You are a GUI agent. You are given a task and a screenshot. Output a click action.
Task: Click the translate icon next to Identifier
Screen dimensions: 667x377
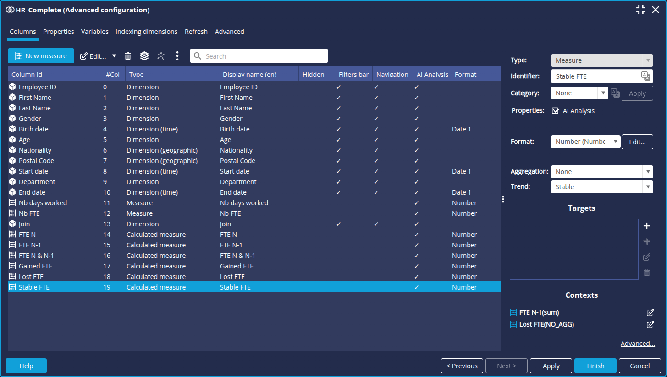pos(645,76)
